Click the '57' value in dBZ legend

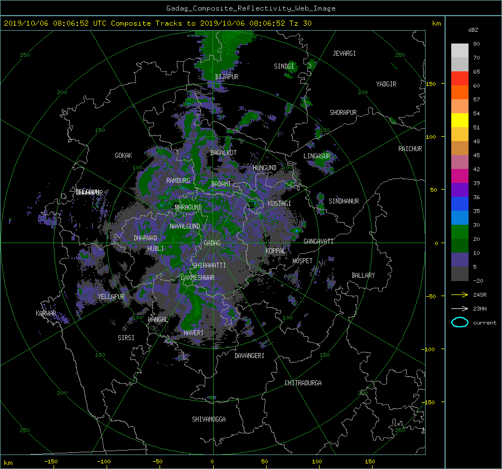[x=476, y=100]
